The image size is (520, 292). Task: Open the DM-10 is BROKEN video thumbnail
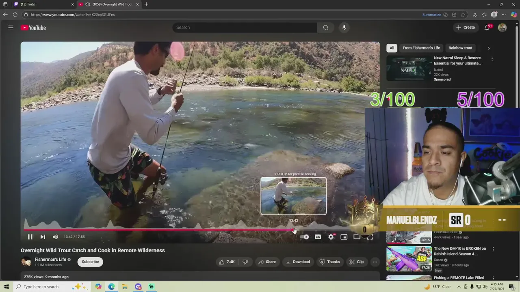point(409,258)
